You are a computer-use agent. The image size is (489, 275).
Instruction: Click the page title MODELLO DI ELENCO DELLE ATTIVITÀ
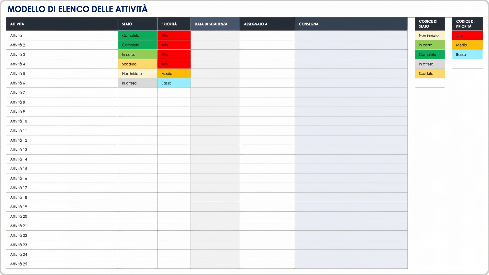tap(77, 9)
